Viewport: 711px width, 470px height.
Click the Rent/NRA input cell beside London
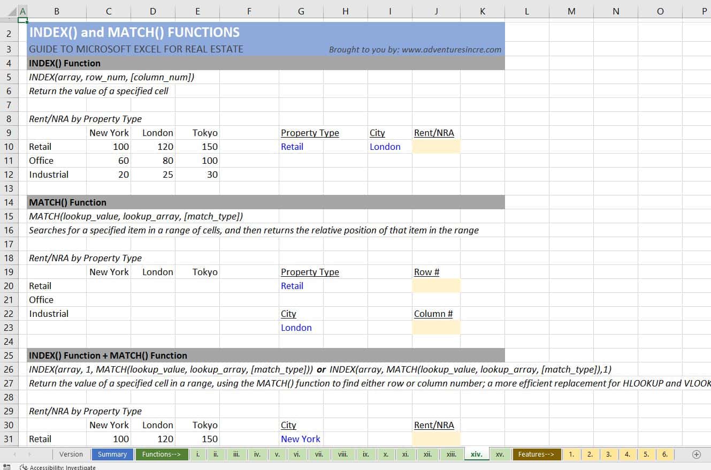coord(436,147)
